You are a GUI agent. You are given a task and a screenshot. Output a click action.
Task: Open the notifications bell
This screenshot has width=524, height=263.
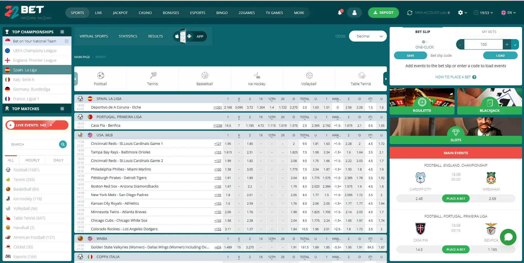click(x=340, y=13)
